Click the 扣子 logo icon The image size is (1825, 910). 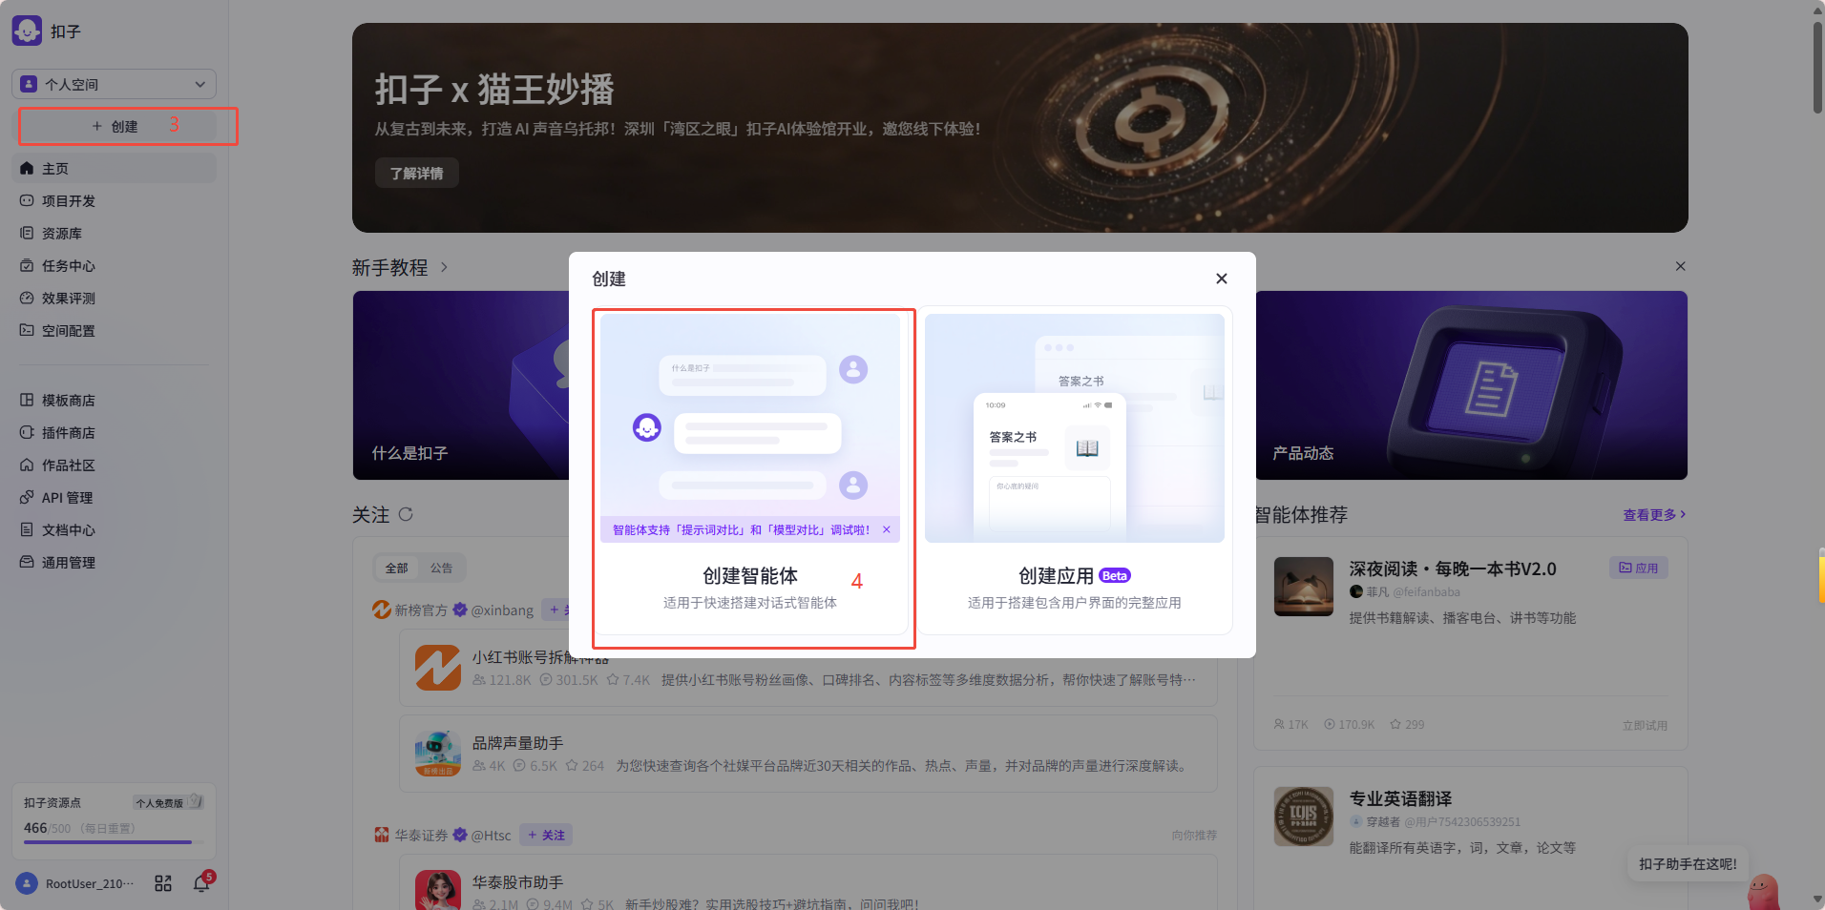coord(27,31)
